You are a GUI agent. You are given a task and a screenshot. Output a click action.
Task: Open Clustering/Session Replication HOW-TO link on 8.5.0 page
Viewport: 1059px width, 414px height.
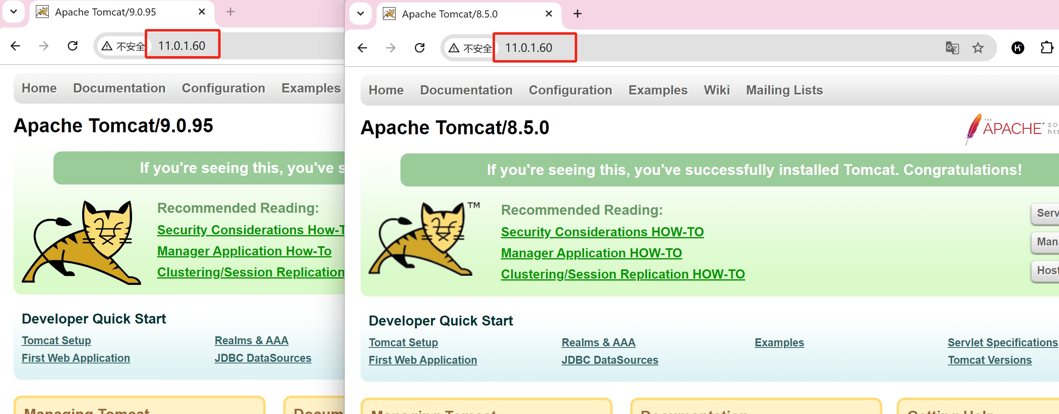coord(623,274)
